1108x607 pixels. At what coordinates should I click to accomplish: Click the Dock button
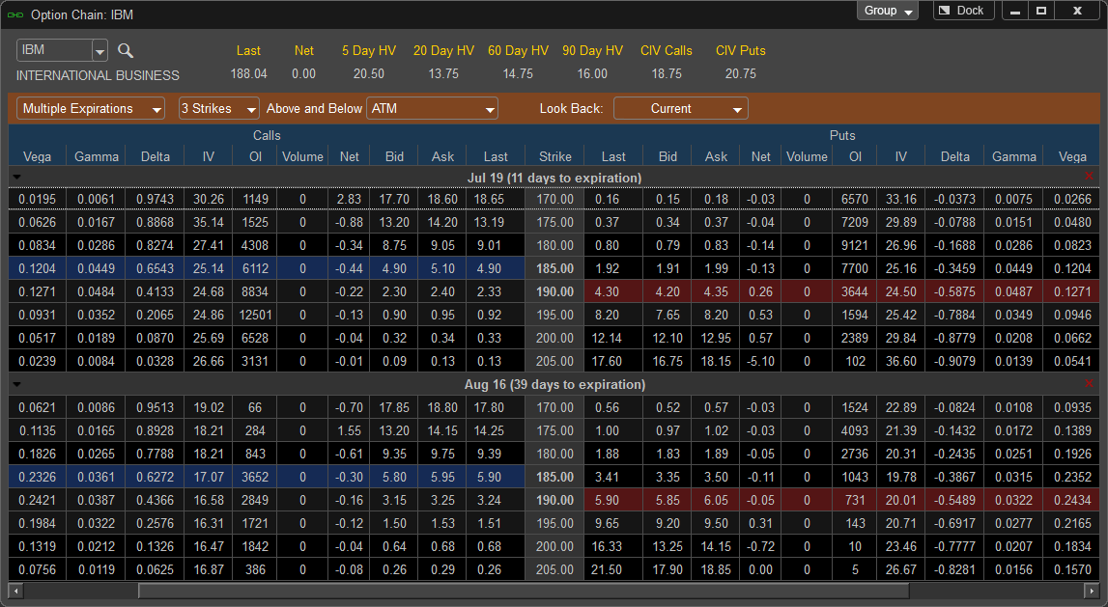963,11
